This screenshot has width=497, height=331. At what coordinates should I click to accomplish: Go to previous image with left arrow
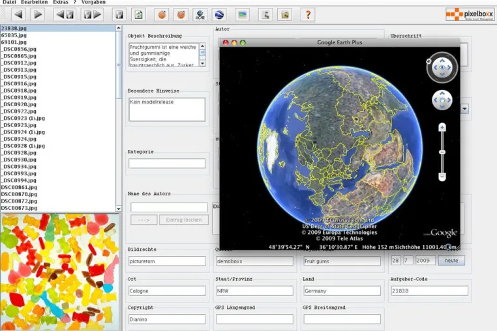coord(19,14)
